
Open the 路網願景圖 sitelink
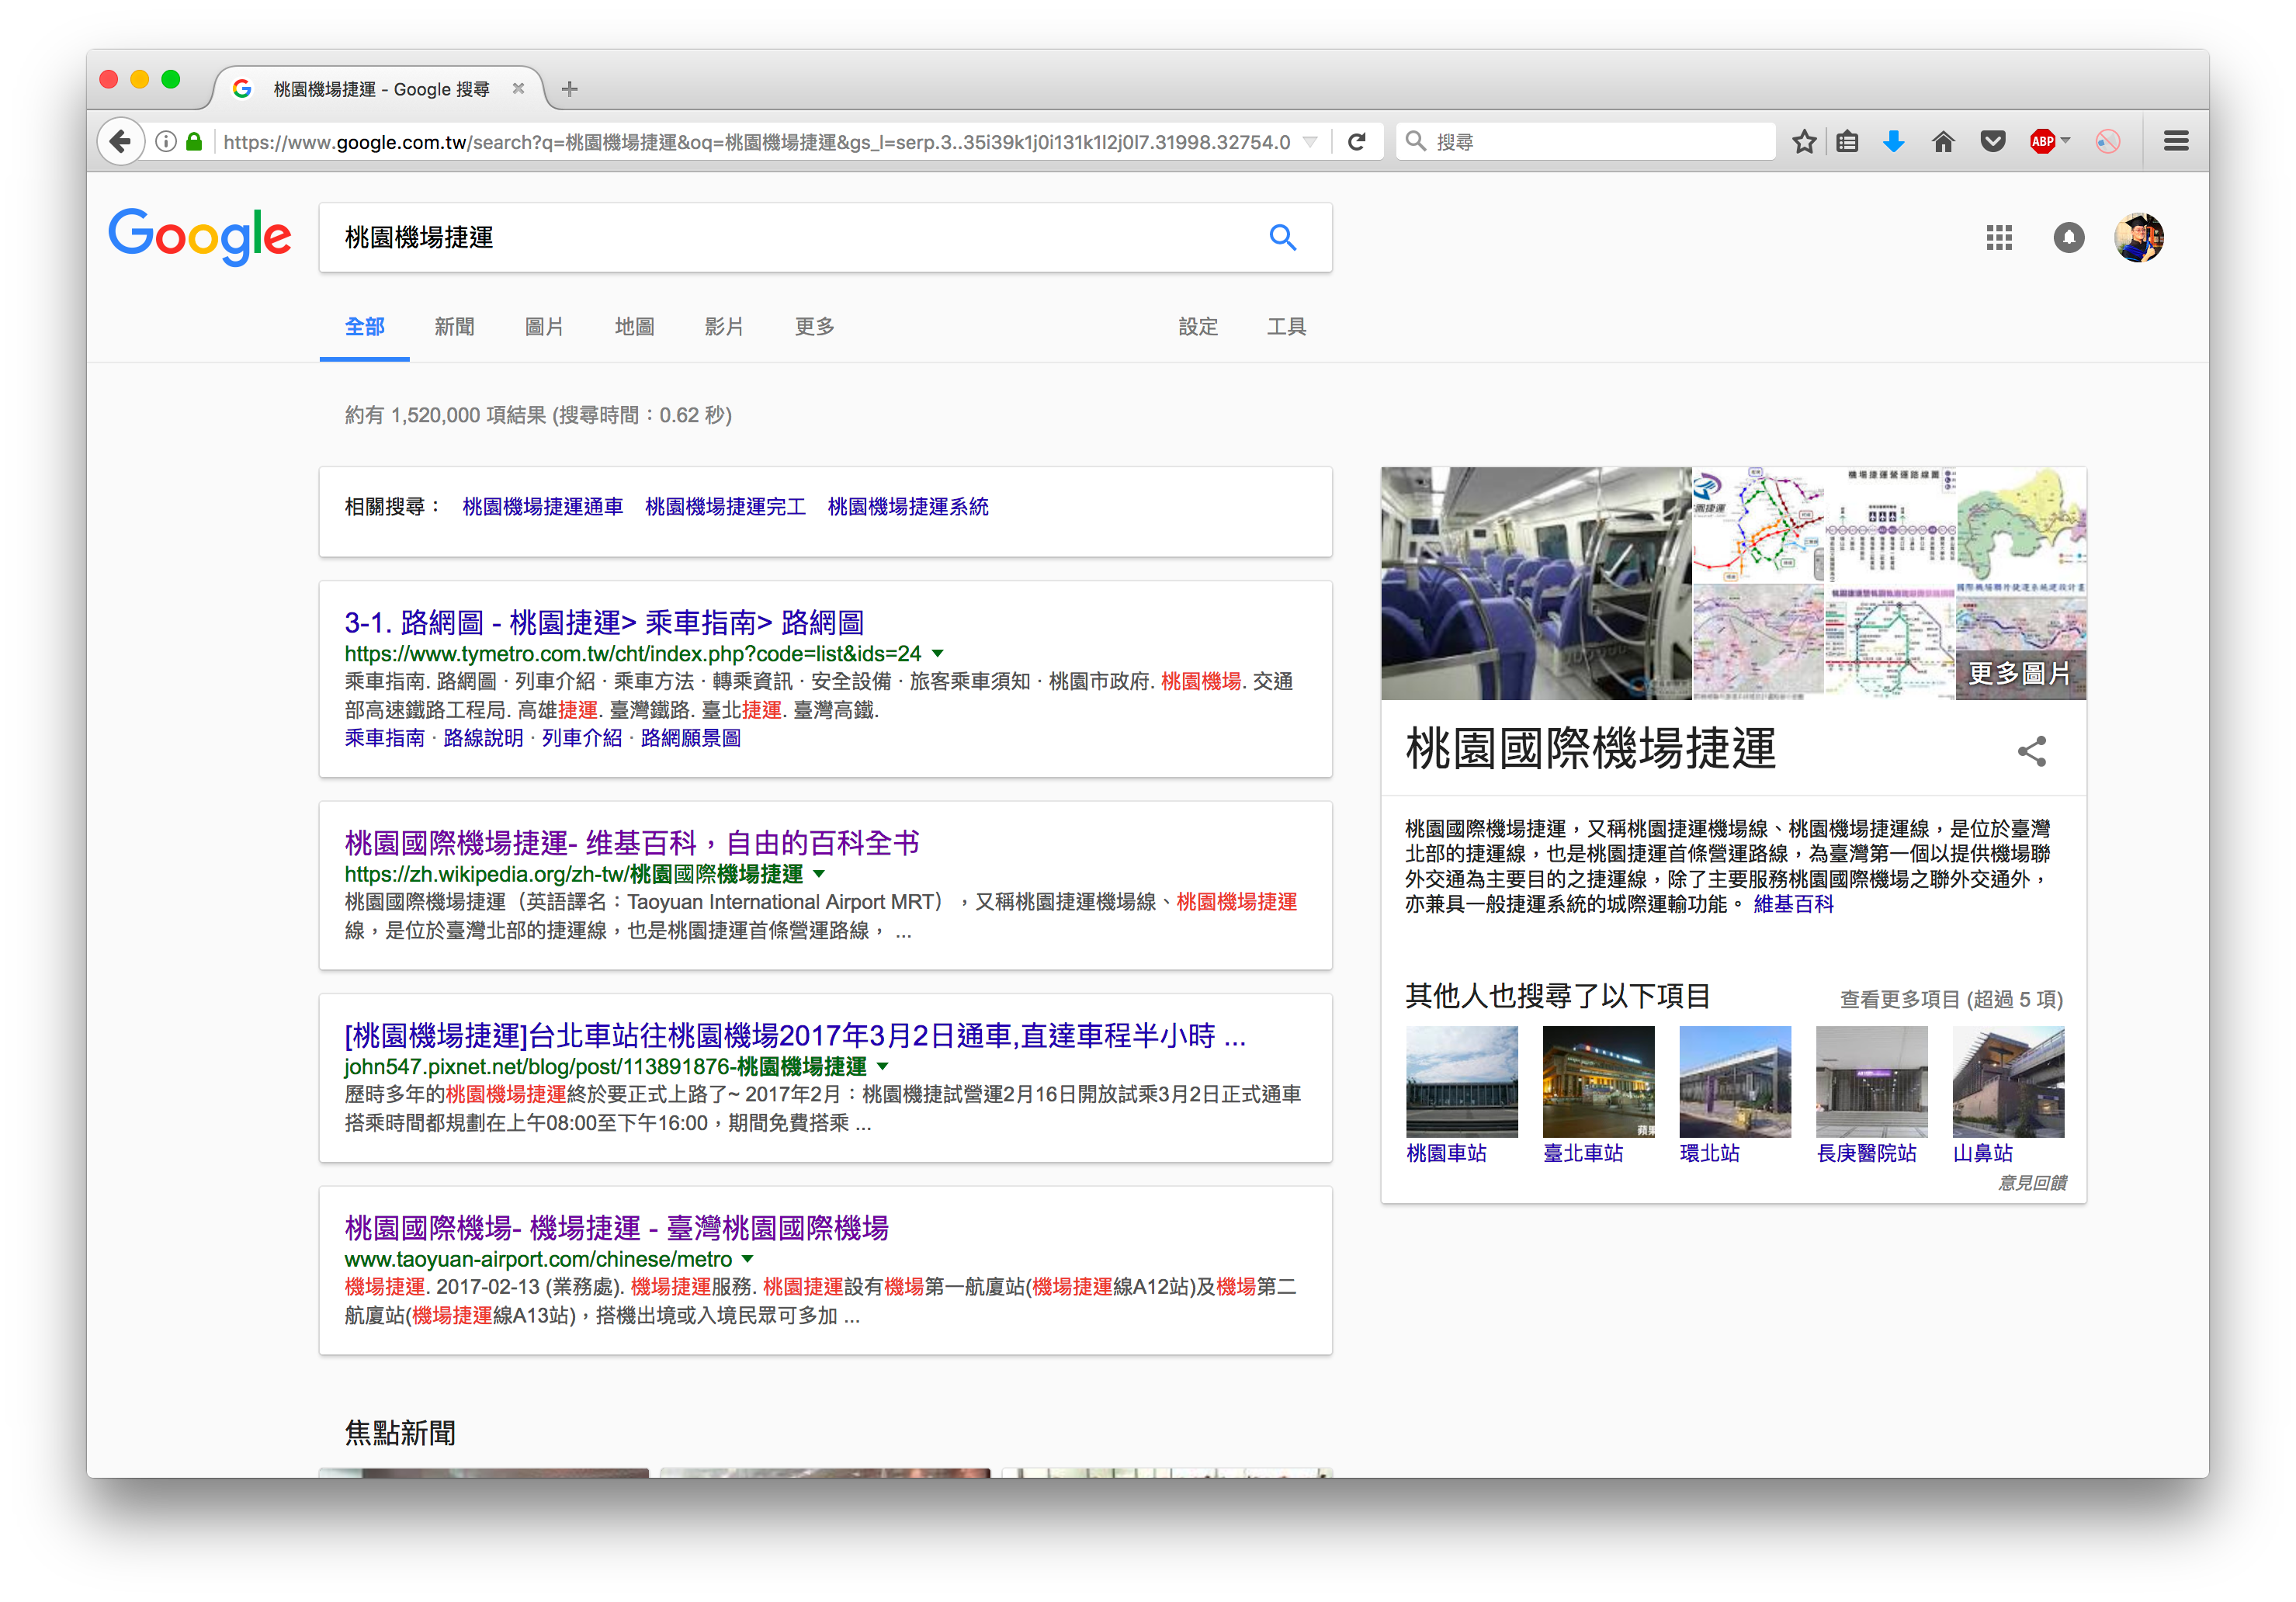tap(691, 738)
